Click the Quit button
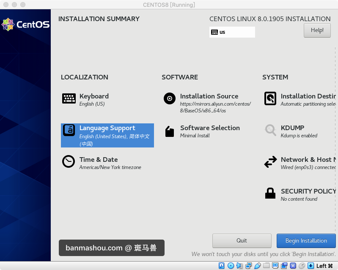 coord(242,241)
